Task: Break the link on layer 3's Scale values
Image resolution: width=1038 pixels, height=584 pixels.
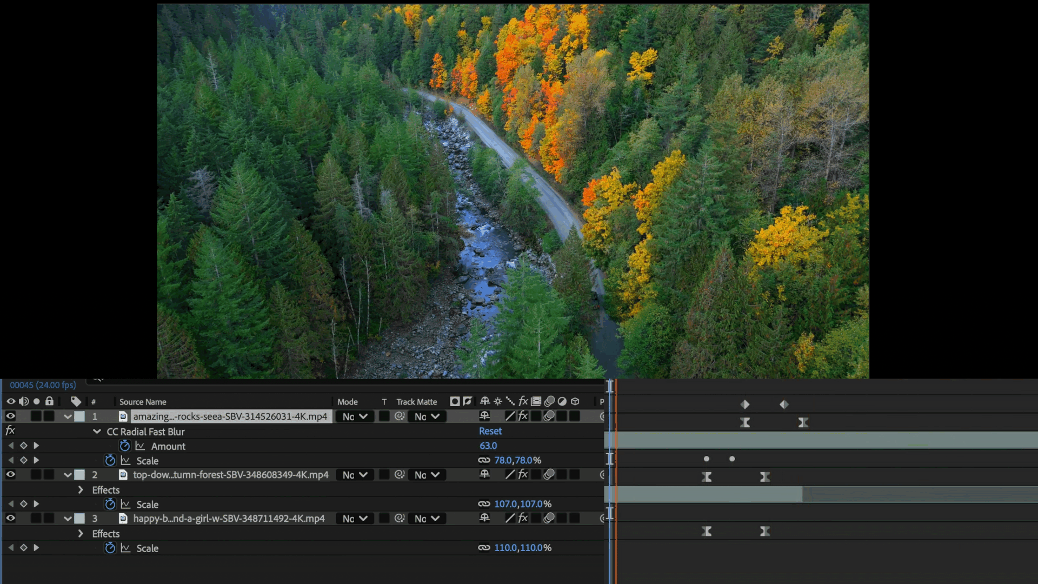Action: pyautogui.click(x=484, y=548)
